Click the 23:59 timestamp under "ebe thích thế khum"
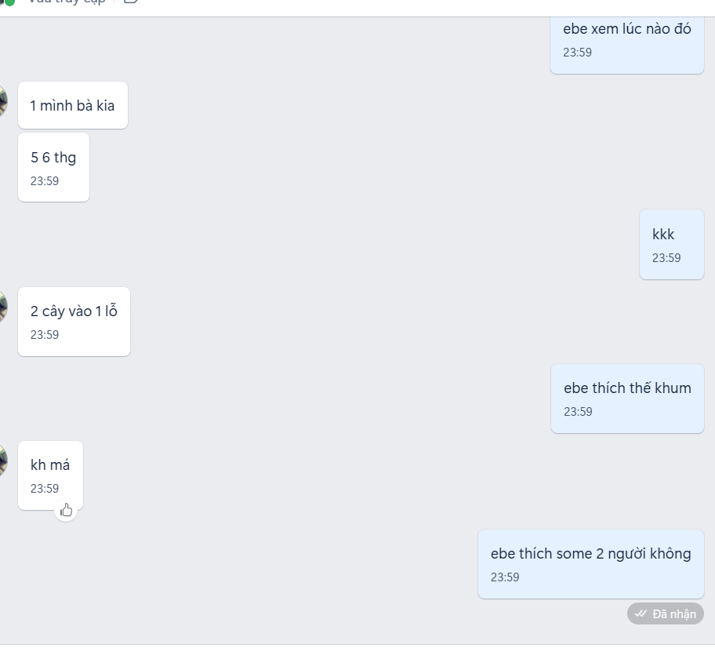 click(578, 412)
